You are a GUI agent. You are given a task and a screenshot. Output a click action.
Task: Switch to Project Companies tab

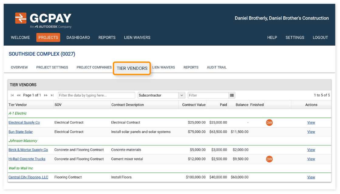pyautogui.click(x=94, y=67)
